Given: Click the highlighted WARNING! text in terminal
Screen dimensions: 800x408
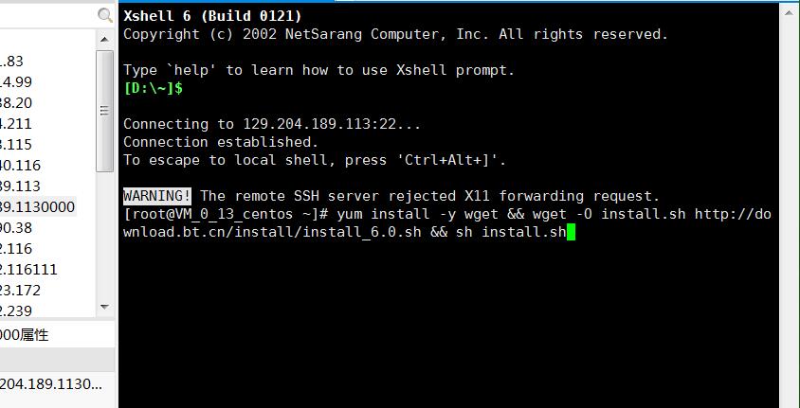Looking at the screenshot, I should point(157,196).
